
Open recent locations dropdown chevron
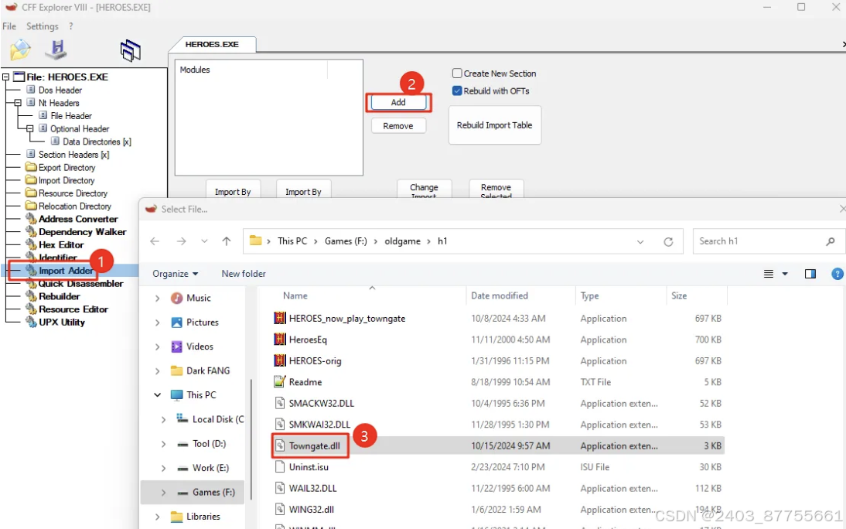click(x=204, y=241)
